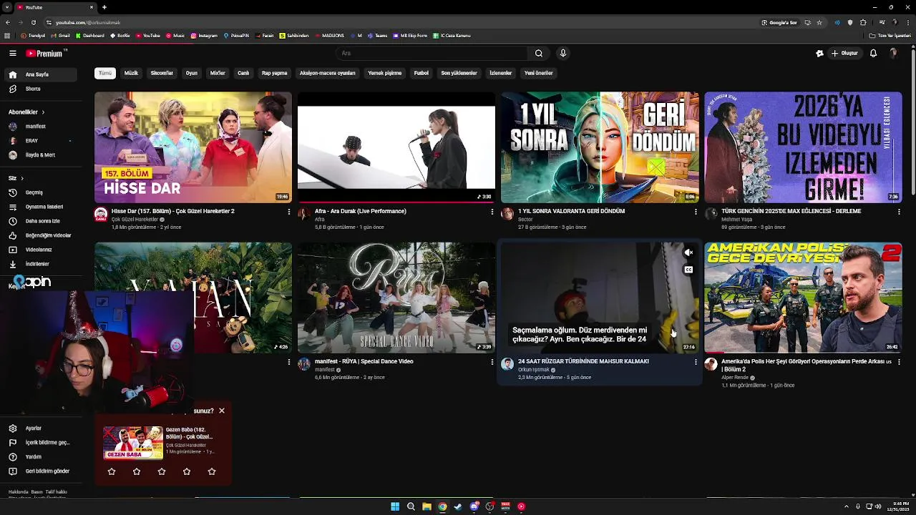The image size is (916, 515).
Task: Select the Rap yapma filter chip
Action: 274,73
